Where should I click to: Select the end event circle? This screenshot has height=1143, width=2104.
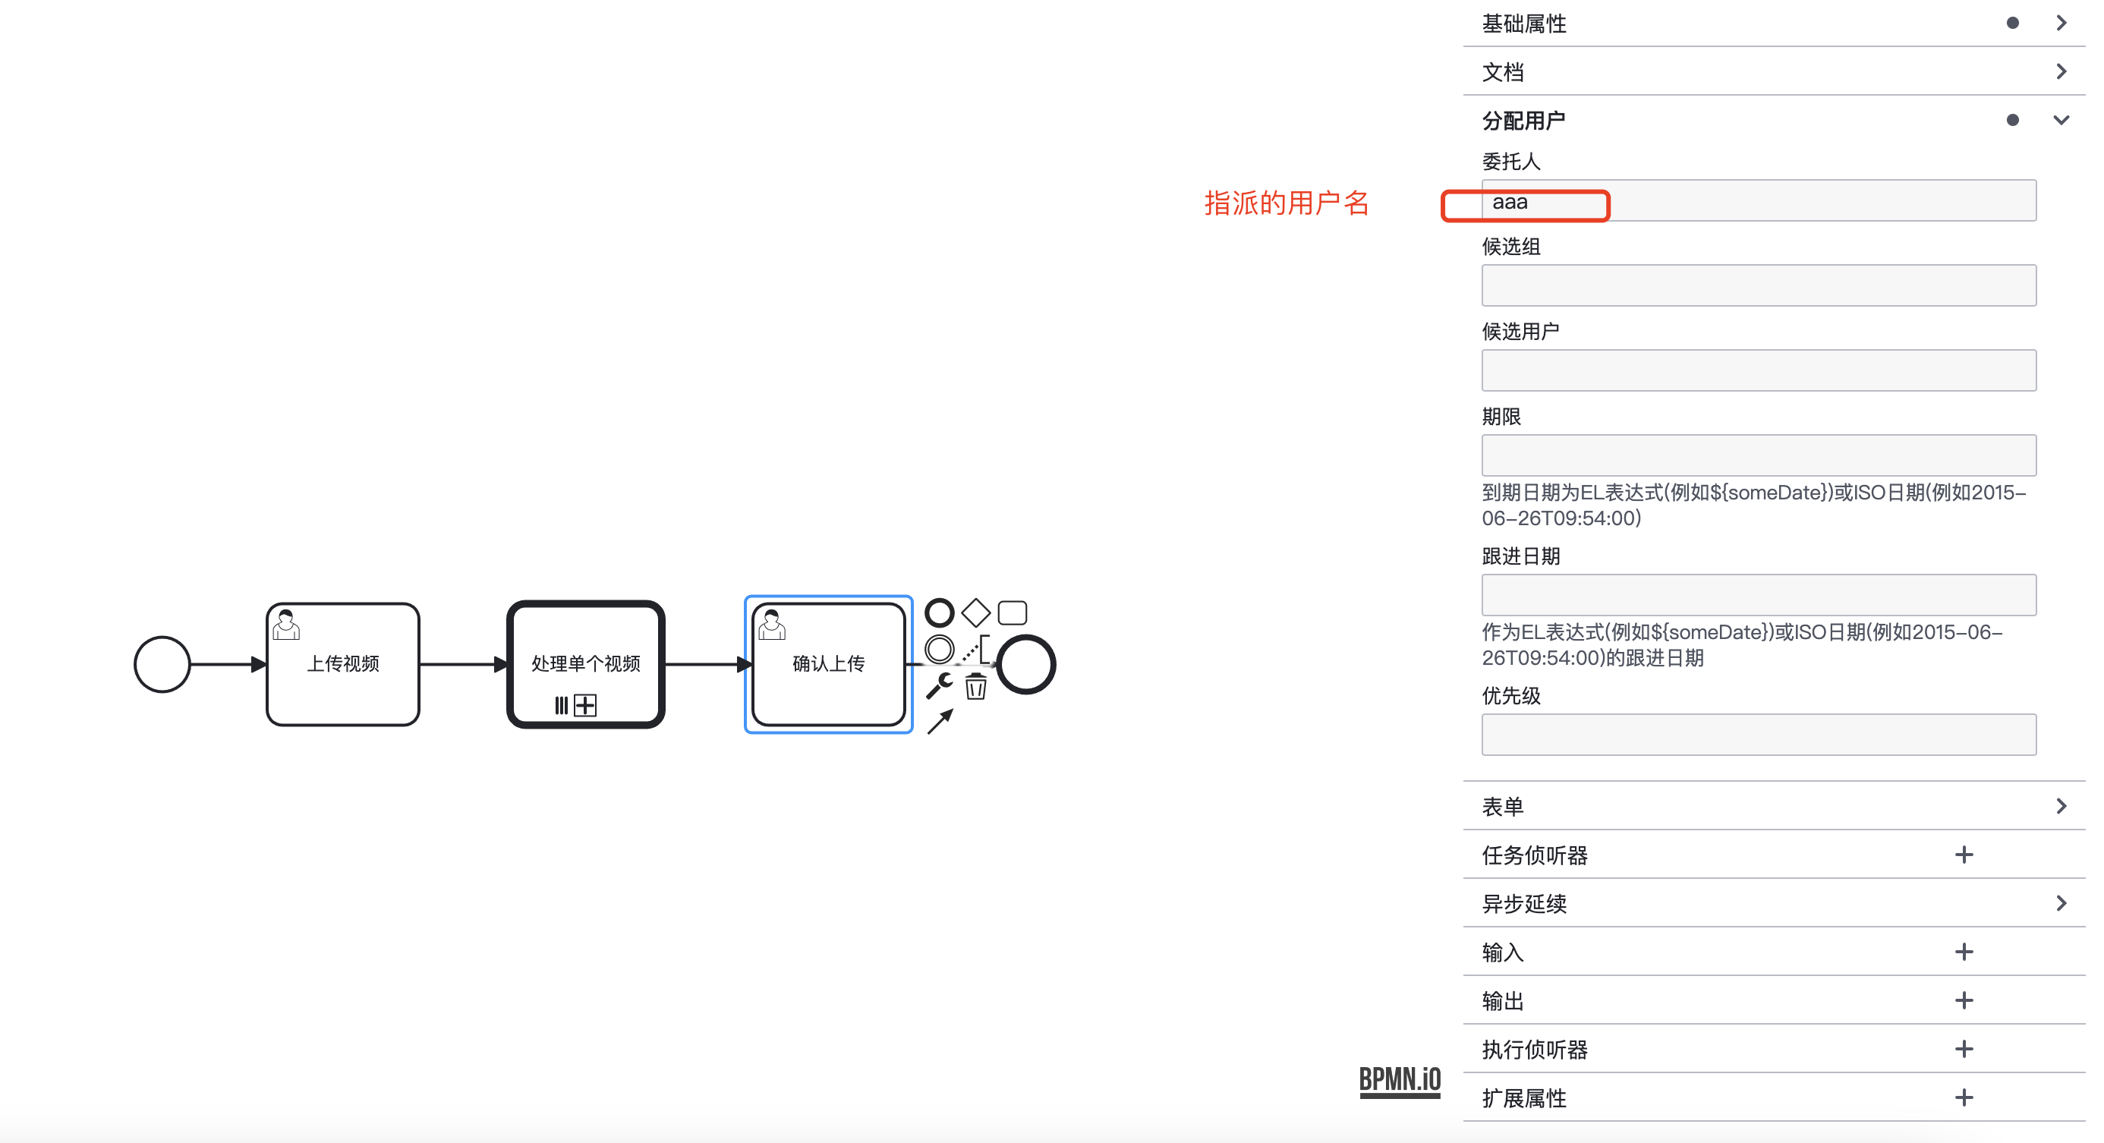click(1026, 664)
